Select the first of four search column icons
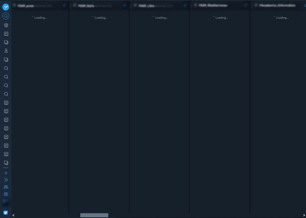 (x=6, y=68)
